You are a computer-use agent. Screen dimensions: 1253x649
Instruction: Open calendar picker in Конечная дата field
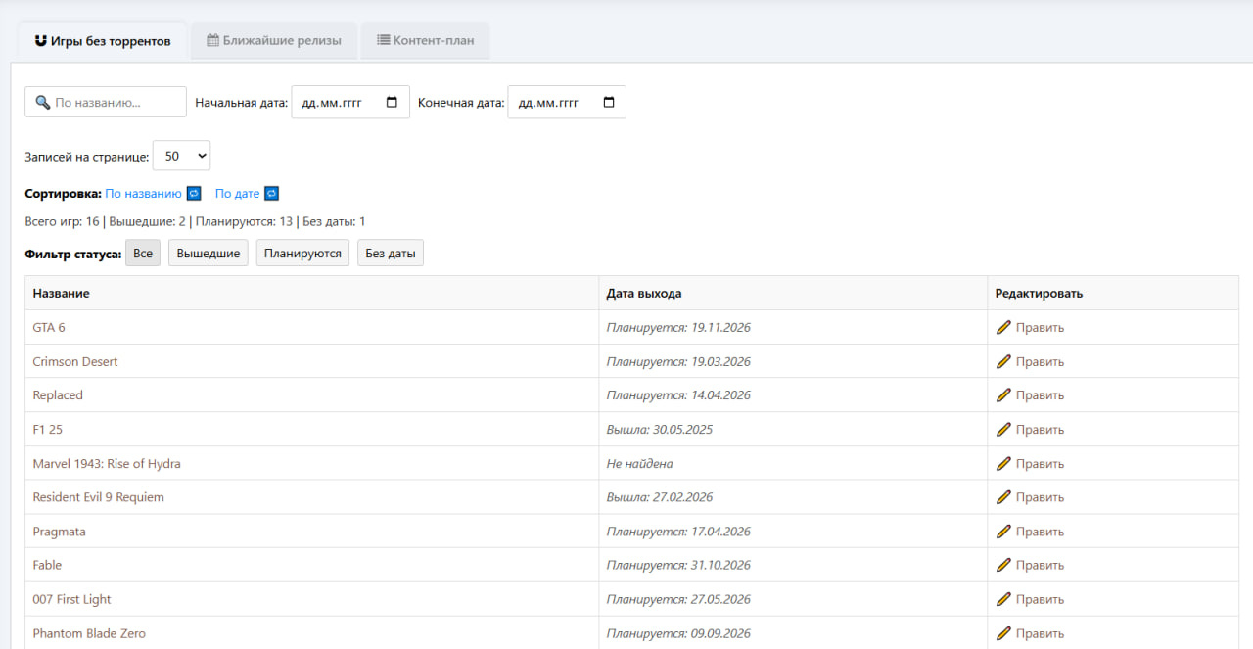click(x=609, y=103)
